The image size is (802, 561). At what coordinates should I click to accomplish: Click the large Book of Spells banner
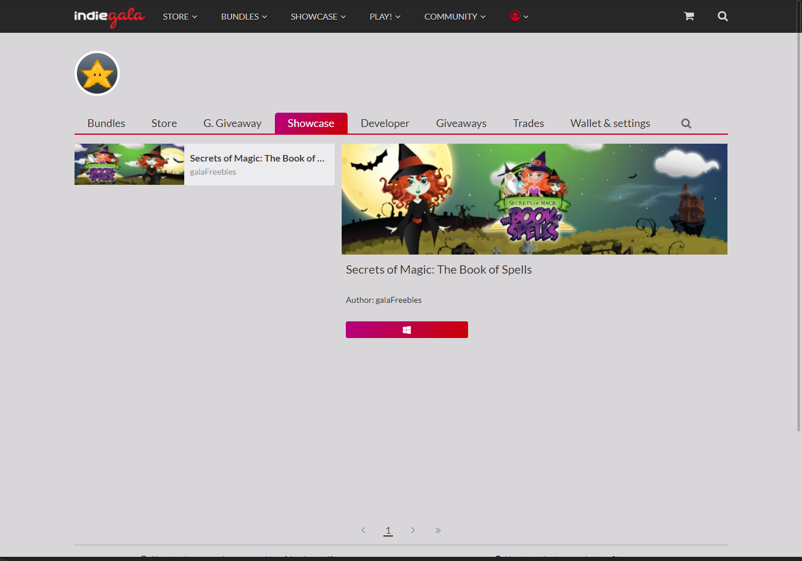pos(534,199)
